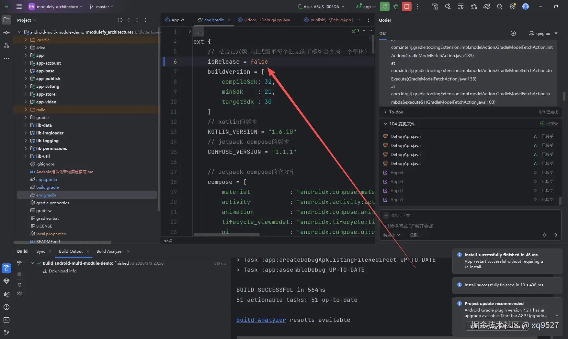Screen dimensions: 568x339
Task: Open the Build Analyzer results link
Action: [x=261, y=320]
